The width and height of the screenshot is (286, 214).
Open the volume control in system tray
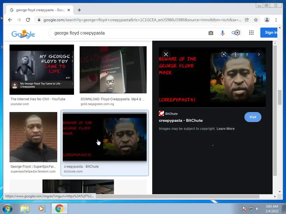(258, 209)
